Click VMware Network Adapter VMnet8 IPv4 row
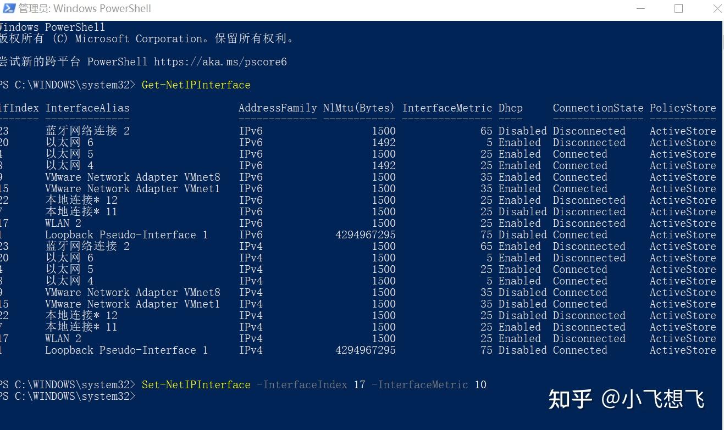This screenshot has width=724, height=430. tap(358, 292)
